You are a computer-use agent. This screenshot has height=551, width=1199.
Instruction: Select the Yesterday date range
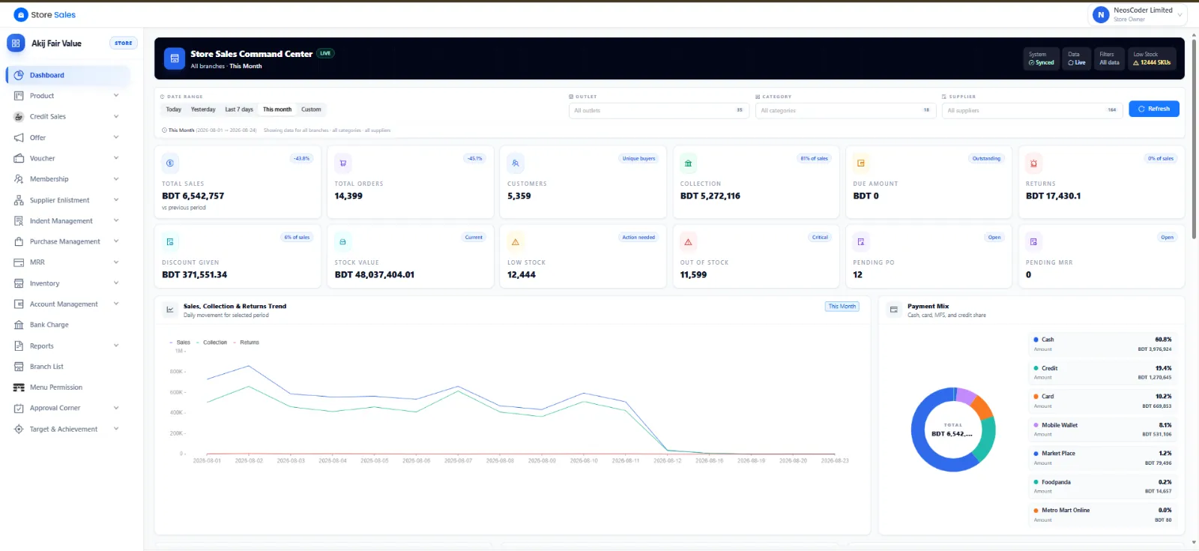[x=203, y=109]
